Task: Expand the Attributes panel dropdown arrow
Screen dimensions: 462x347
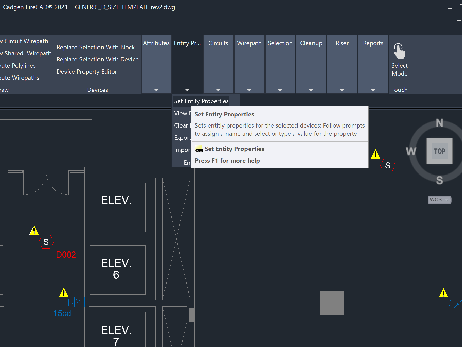Action: (156, 90)
